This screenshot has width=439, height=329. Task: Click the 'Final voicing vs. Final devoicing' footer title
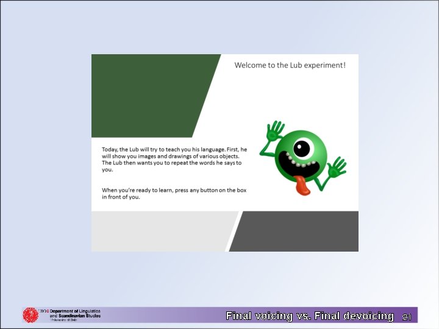coord(310,316)
